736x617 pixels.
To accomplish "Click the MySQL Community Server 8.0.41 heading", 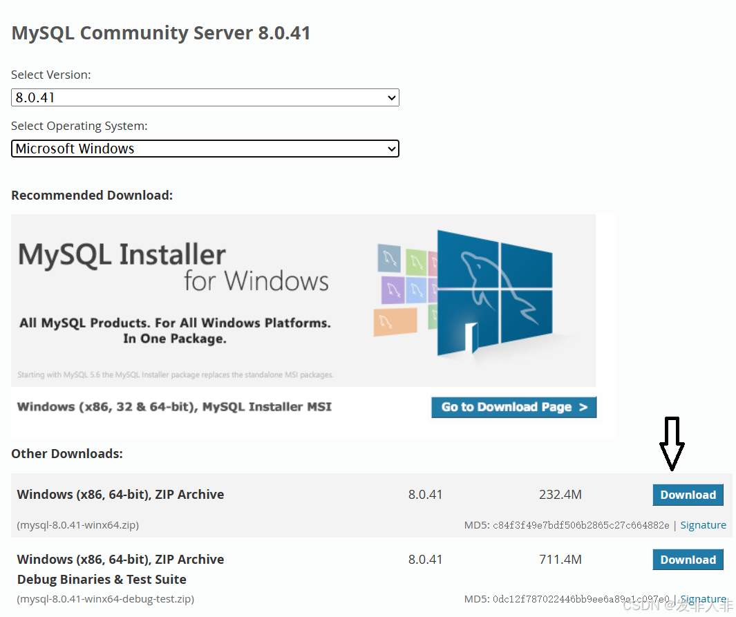I will tap(160, 33).
